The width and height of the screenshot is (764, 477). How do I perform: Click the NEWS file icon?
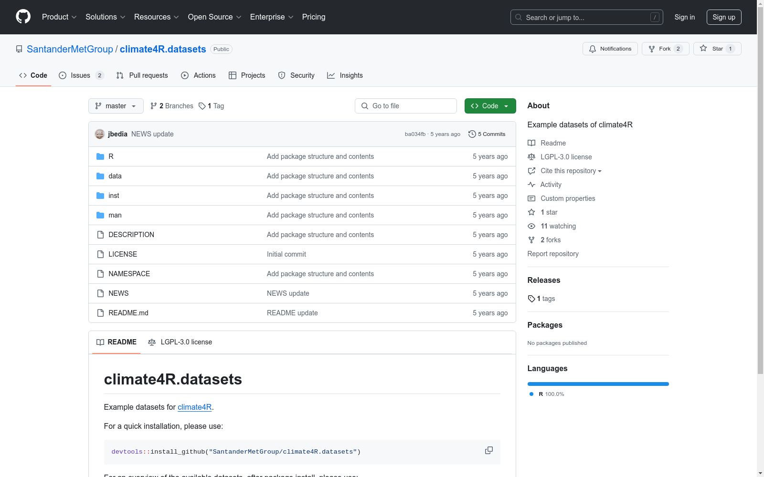coord(100,293)
